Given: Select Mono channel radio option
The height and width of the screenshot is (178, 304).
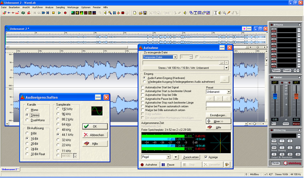Looking at the screenshot, I should click(x=27, y=110).
